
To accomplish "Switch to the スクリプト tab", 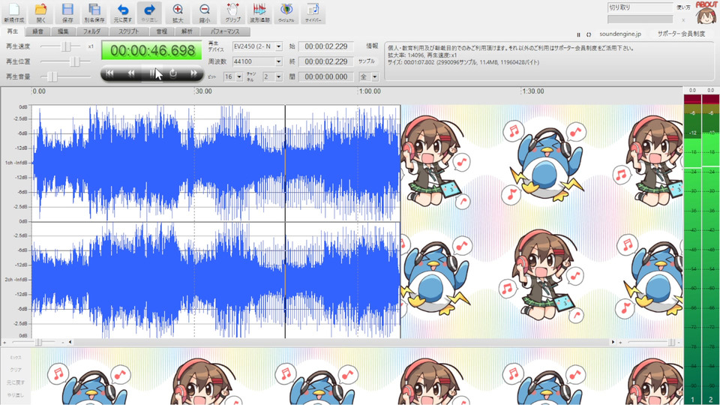I will tap(128, 31).
